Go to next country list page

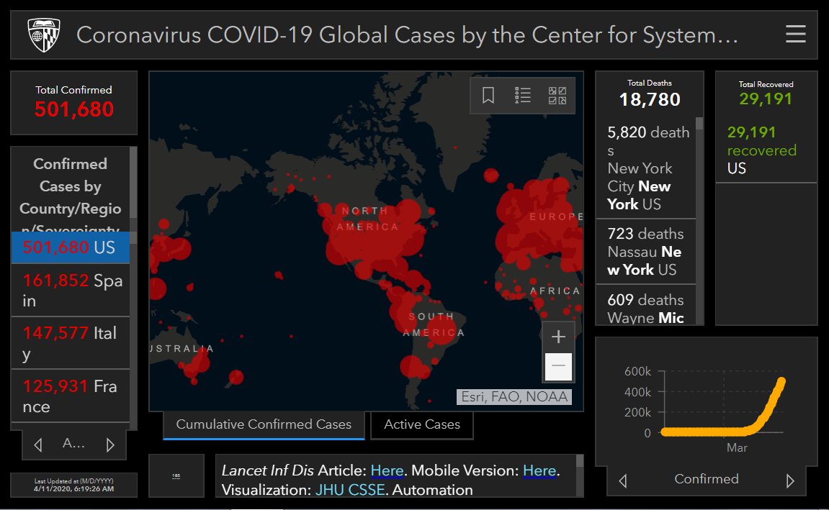click(x=110, y=445)
